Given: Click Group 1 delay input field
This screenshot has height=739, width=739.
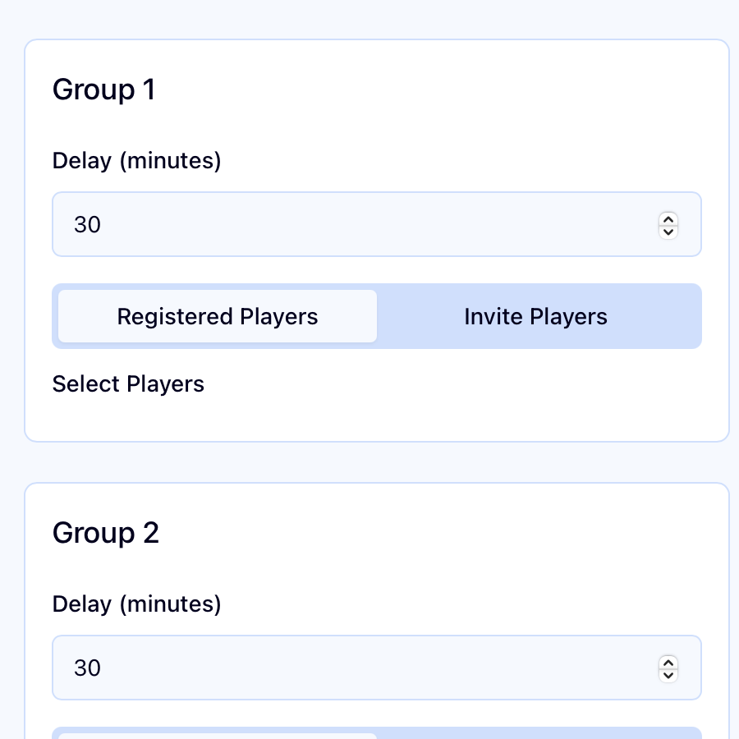Looking at the screenshot, I should point(328,224).
